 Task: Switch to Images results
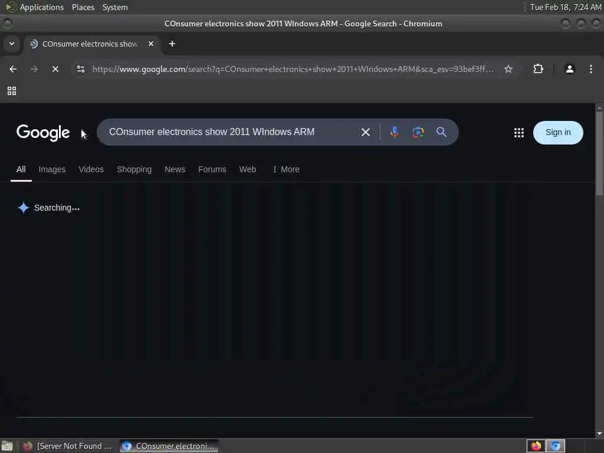pyautogui.click(x=52, y=169)
